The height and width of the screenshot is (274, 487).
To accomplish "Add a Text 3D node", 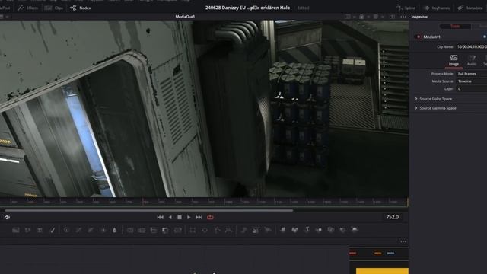I will pos(307,230).
